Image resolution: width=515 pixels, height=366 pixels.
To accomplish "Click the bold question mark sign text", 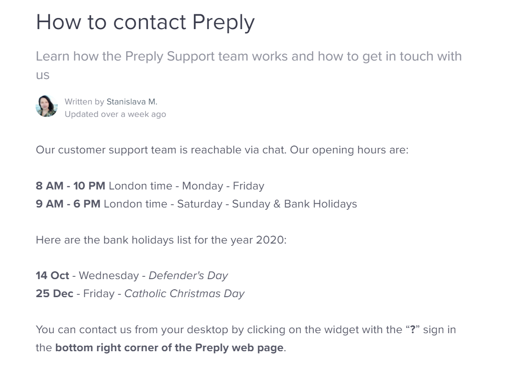I will point(413,329).
